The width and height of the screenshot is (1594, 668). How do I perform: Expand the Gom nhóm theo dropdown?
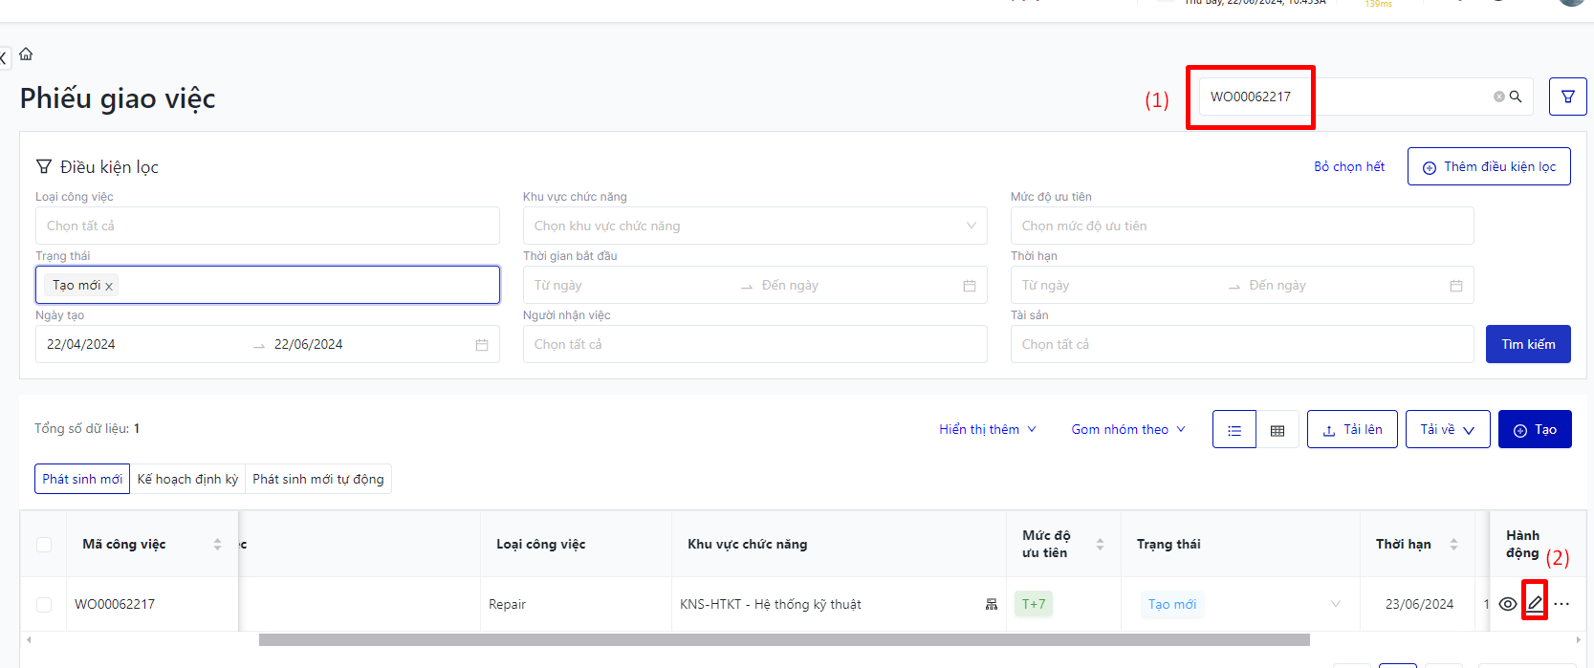point(1127,430)
